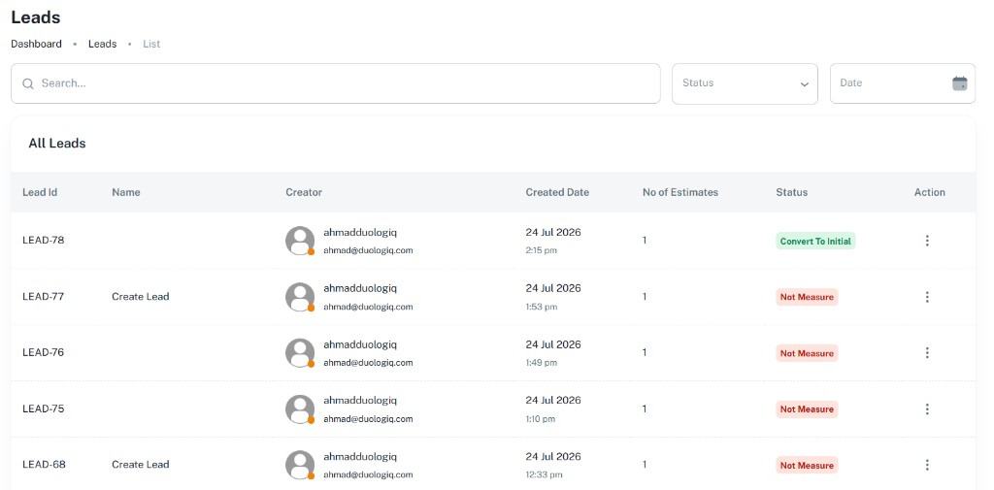Click Not Measure badge for LEAD-76
994x490 pixels.
click(x=807, y=353)
